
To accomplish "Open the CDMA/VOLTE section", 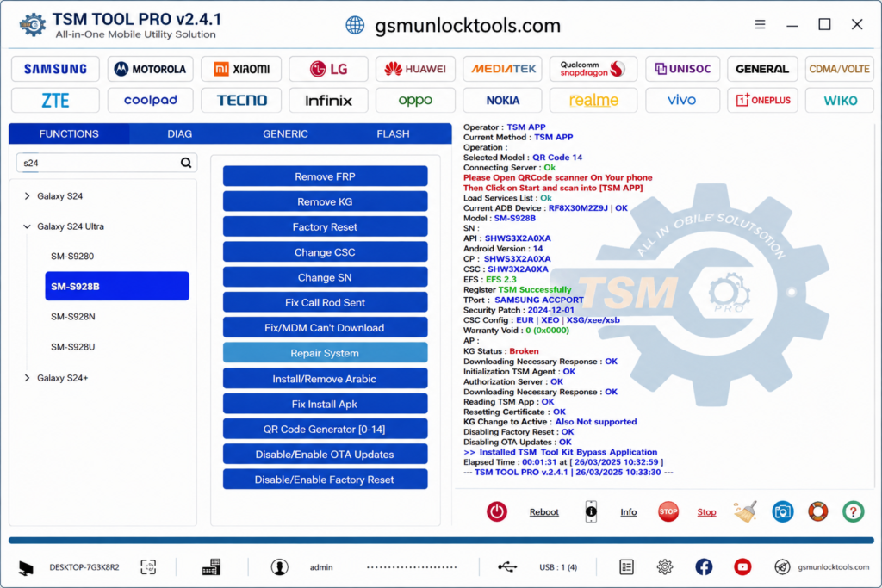I will 839,69.
